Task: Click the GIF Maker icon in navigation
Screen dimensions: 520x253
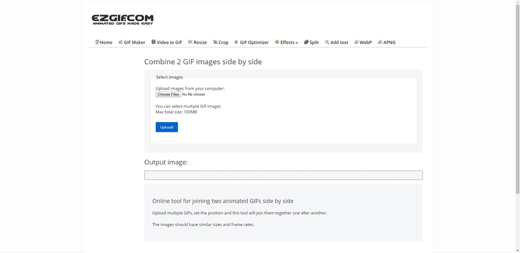Action: (121, 42)
